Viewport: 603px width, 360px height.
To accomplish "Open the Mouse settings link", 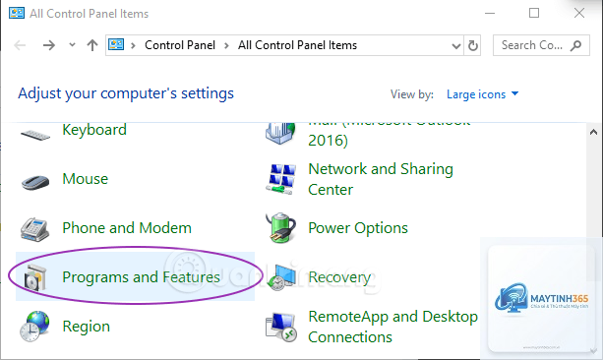I will 86,179.
